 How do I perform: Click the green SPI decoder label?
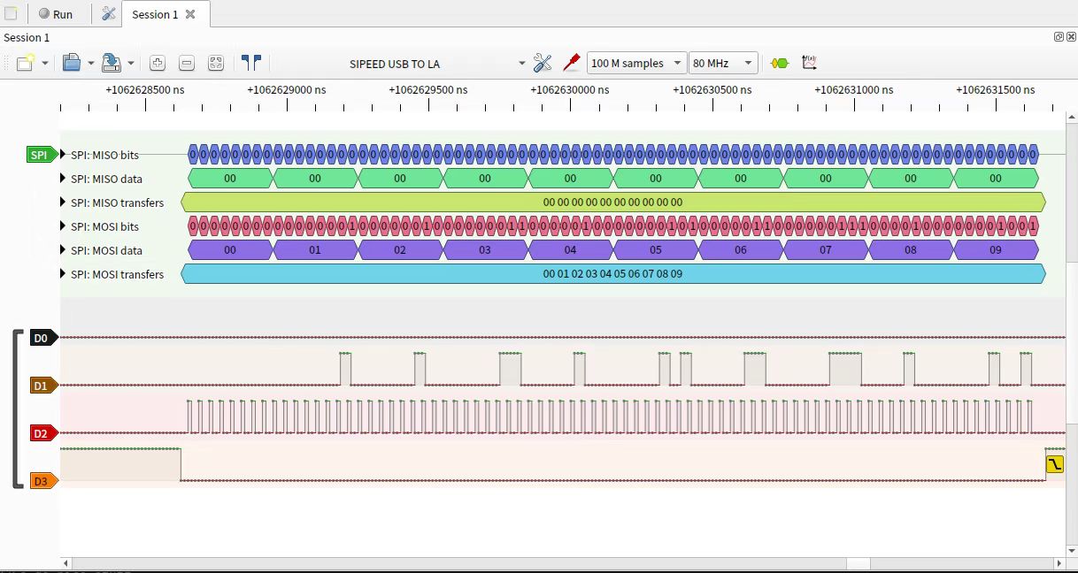42,155
